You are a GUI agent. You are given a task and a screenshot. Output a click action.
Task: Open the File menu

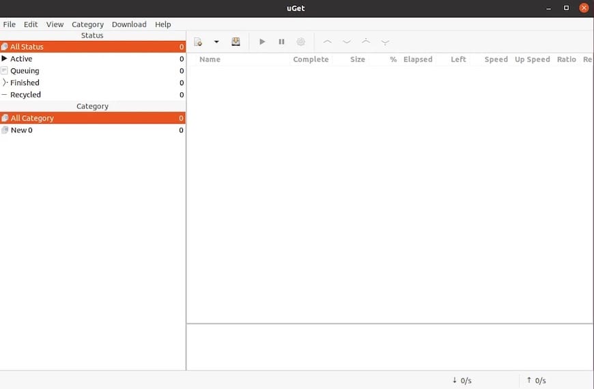click(x=10, y=25)
